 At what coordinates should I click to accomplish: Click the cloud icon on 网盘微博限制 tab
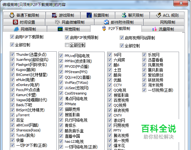(x=57, y=22)
